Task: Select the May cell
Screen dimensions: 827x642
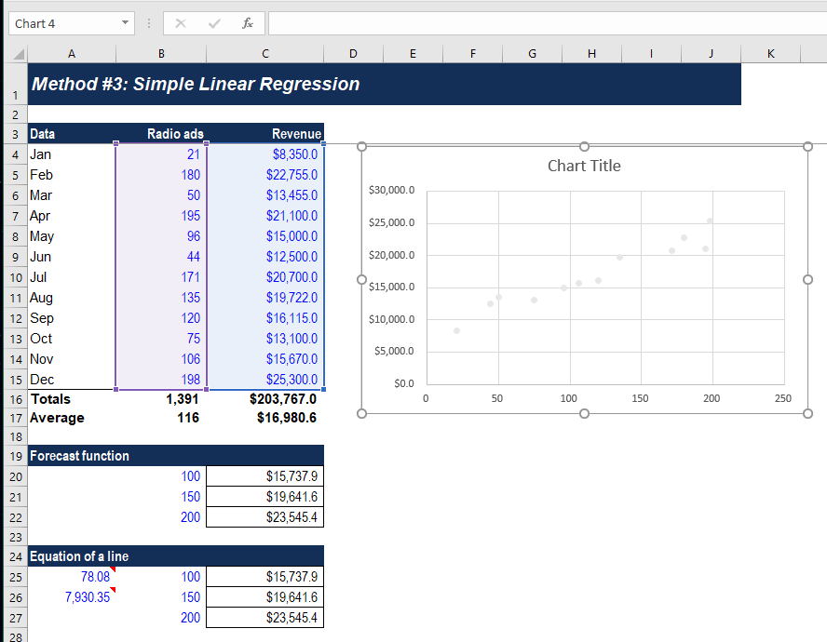Action: coord(71,236)
